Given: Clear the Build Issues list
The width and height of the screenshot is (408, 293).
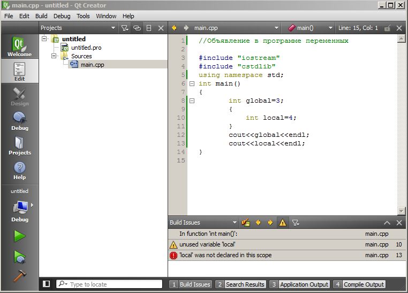Looking at the screenshot, I should (245, 222).
